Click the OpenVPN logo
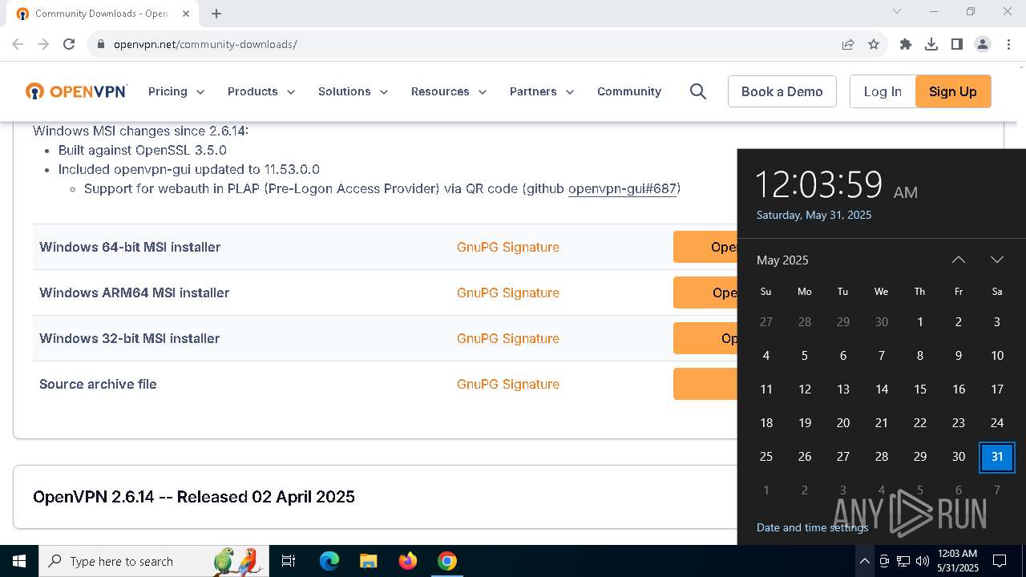Screen dimensions: 1026x577 coord(76,91)
